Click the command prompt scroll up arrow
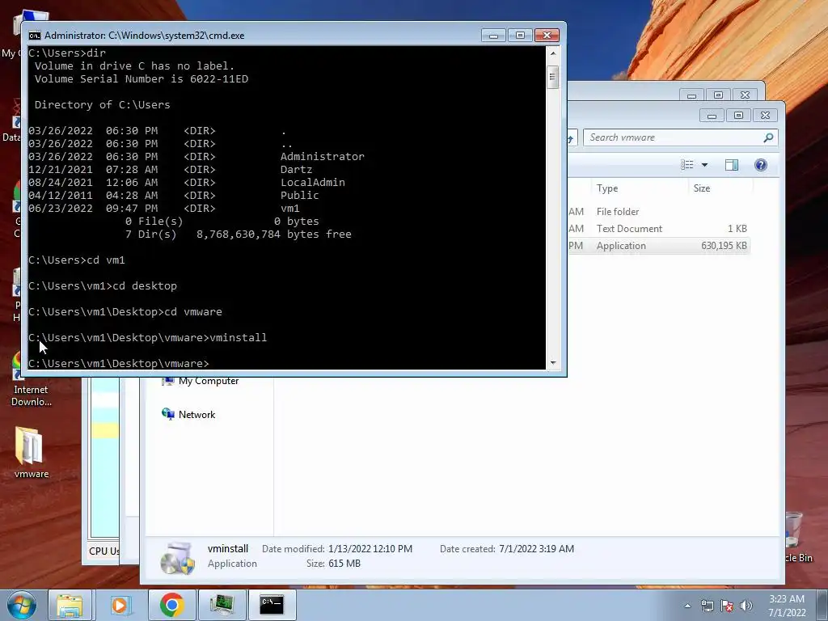828x621 pixels. 553,53
